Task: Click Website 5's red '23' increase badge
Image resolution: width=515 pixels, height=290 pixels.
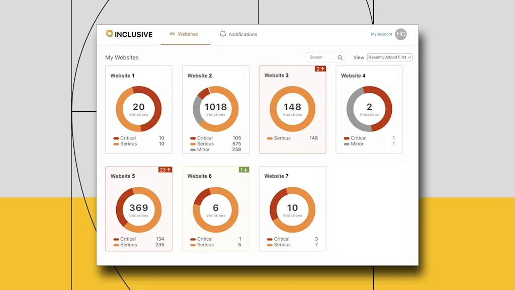Action: pyautogui.click(x=165, y=170)
